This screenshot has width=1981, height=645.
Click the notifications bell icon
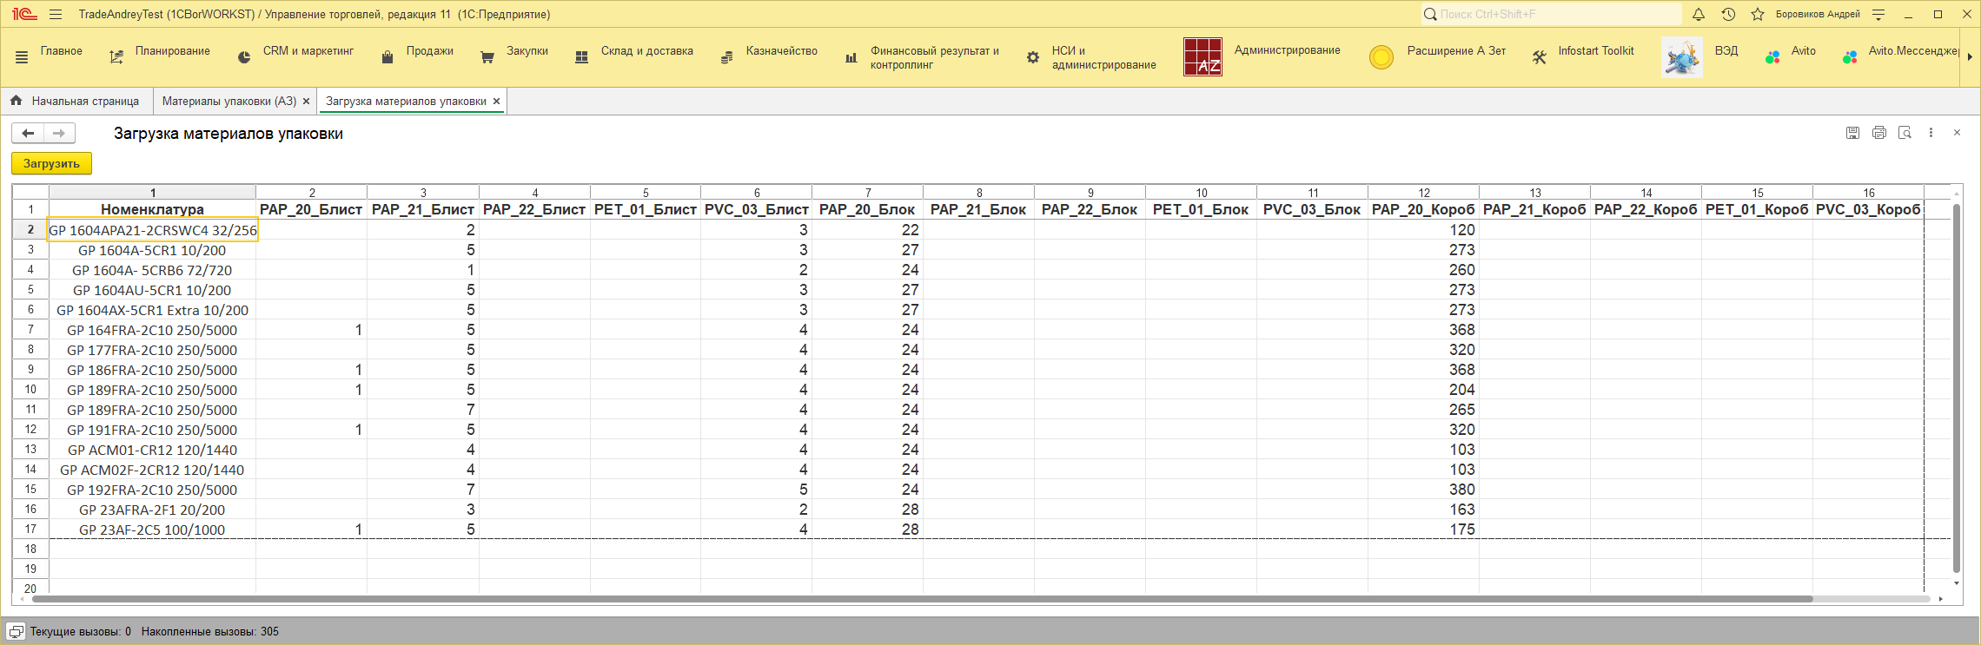click(1699, 15)
